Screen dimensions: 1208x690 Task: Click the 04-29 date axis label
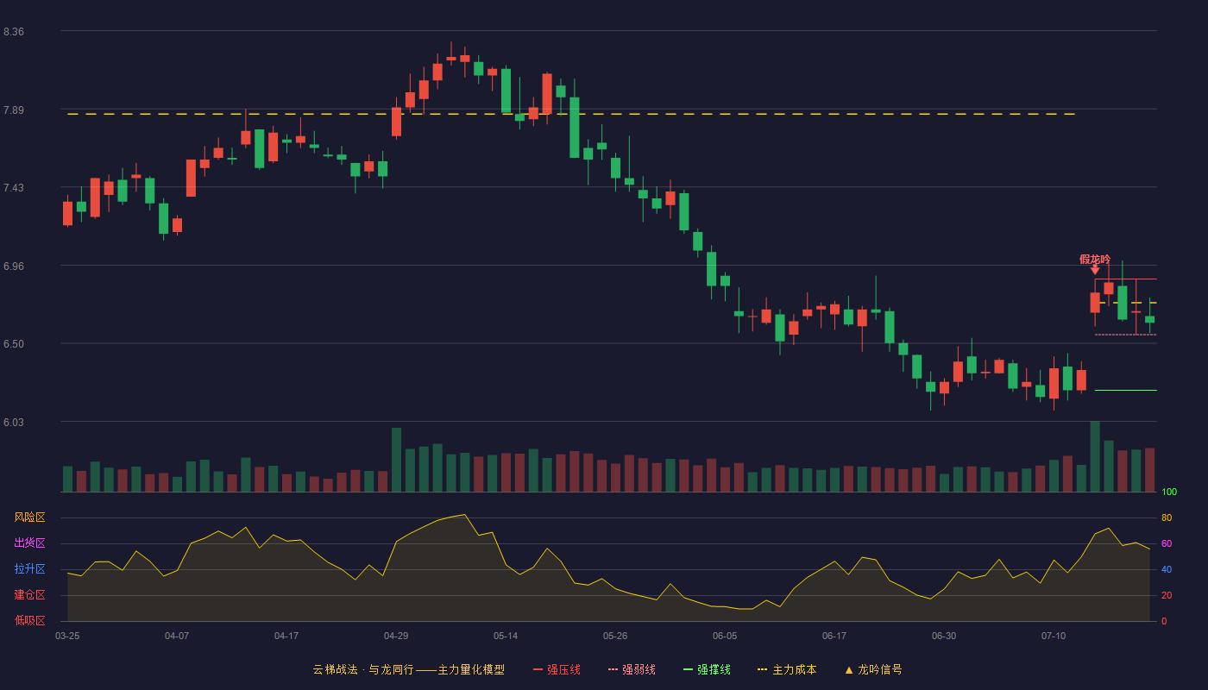396,636
